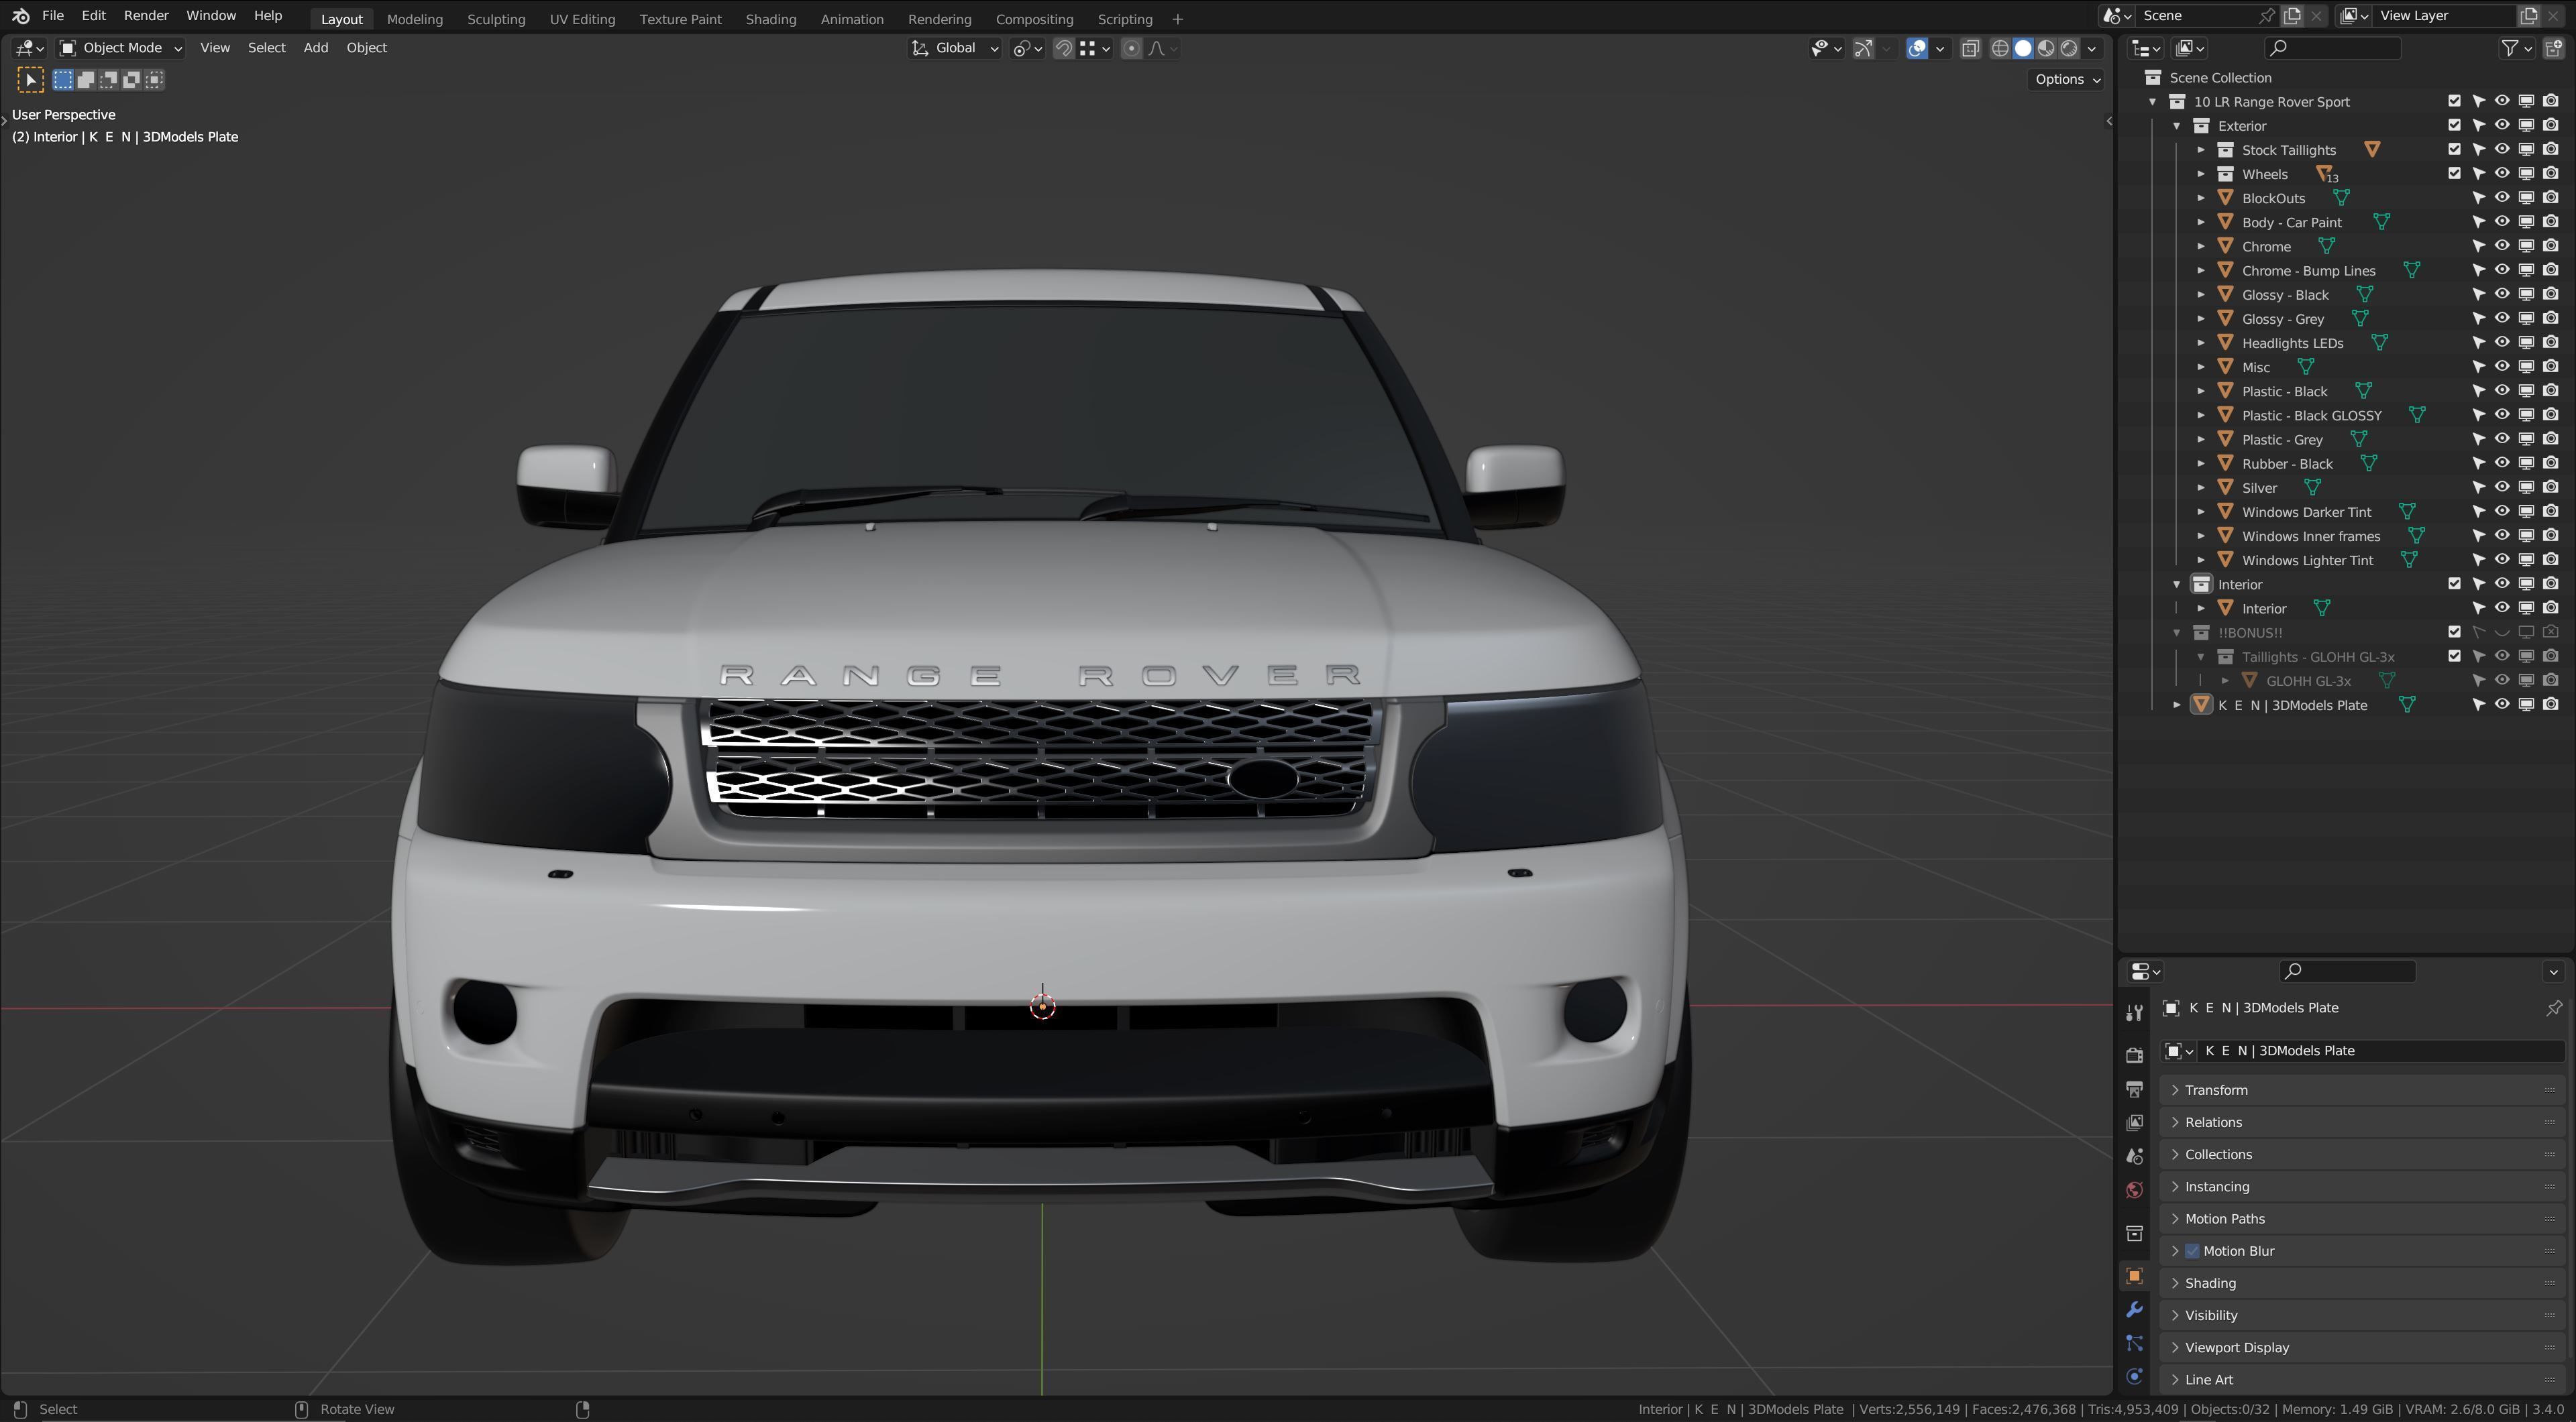Toggle viewport overlays button
The width and height of the screenshot is (2576, 1422).
(1917, 48)
